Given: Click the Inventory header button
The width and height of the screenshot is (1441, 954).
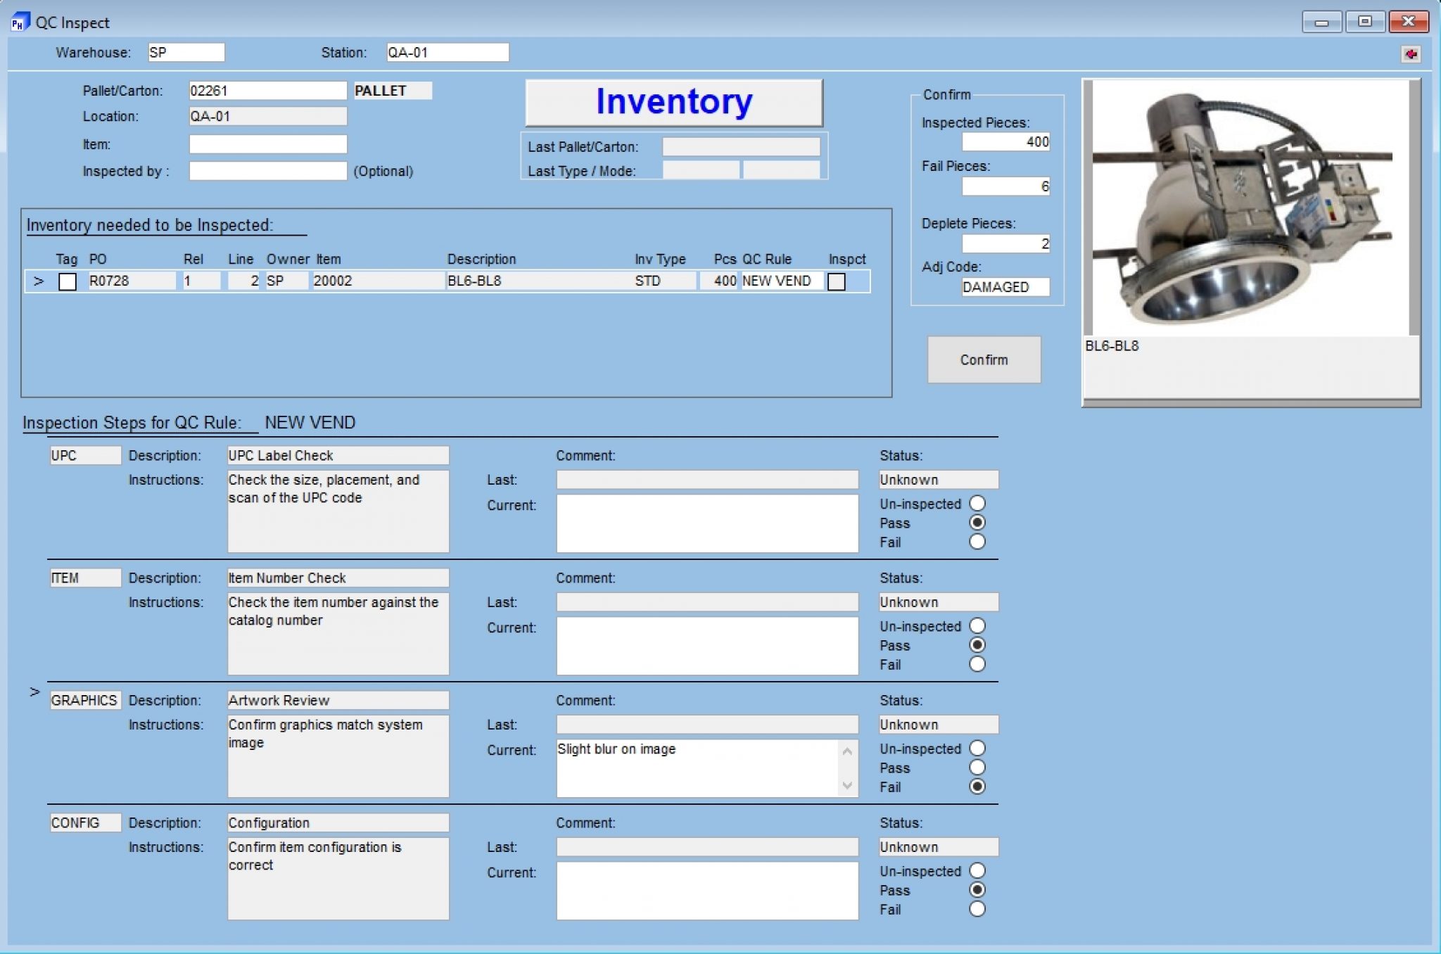Looking at the screenshot, I should click(x=673, y=102).
